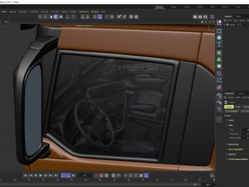Toggle the timeline sound speaker icon
The height and width of the screenshot is (187, 249).
[x=74, y=176]
